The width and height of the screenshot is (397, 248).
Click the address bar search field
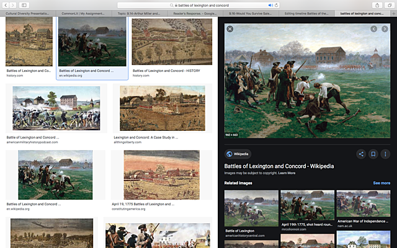coord(198,5)
